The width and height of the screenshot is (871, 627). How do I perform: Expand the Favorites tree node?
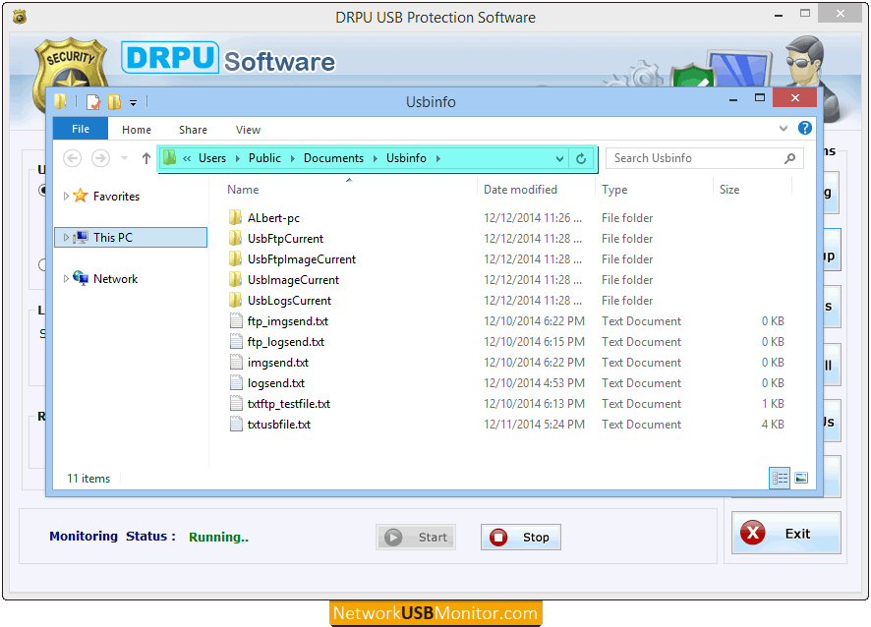pyautogui.click(x=66, y=196)
